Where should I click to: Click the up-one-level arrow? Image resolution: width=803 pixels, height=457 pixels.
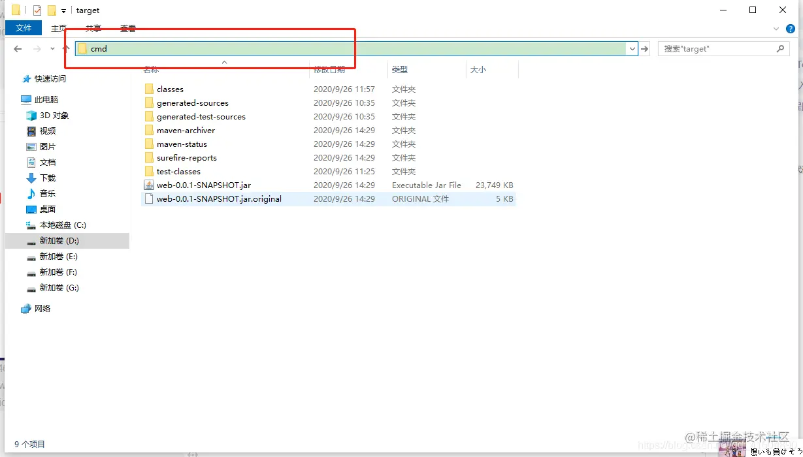point(66,49)
